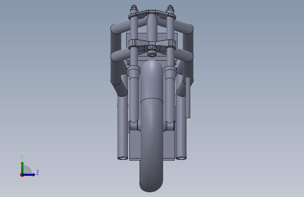
Task: Click the 'Y' axis label text
Action: click(22, 158)
